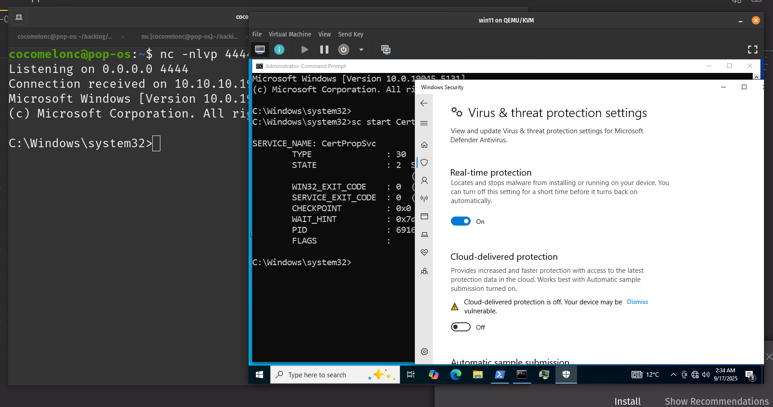773x407 pixels.
Task: Turn on Cloud-delivered protection toggle
Action: point(460,327)
